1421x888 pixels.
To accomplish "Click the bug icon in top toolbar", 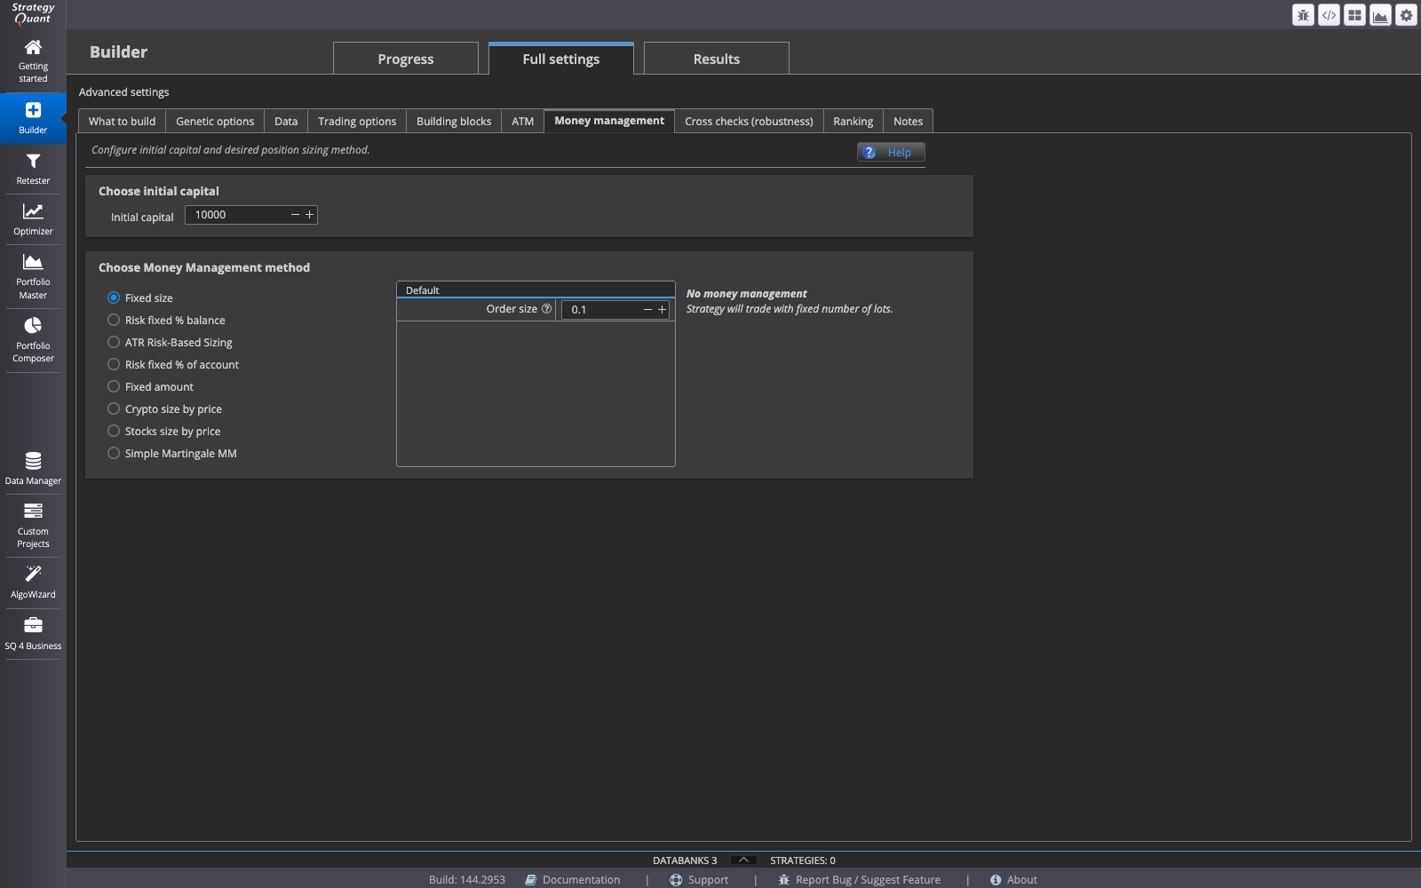I will pyautogui.click(x=1303, y=15).
